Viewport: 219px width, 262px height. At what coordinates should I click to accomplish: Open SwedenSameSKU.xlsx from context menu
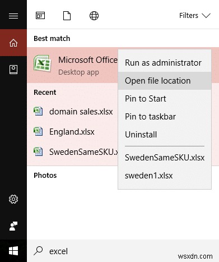coord(165,158)
